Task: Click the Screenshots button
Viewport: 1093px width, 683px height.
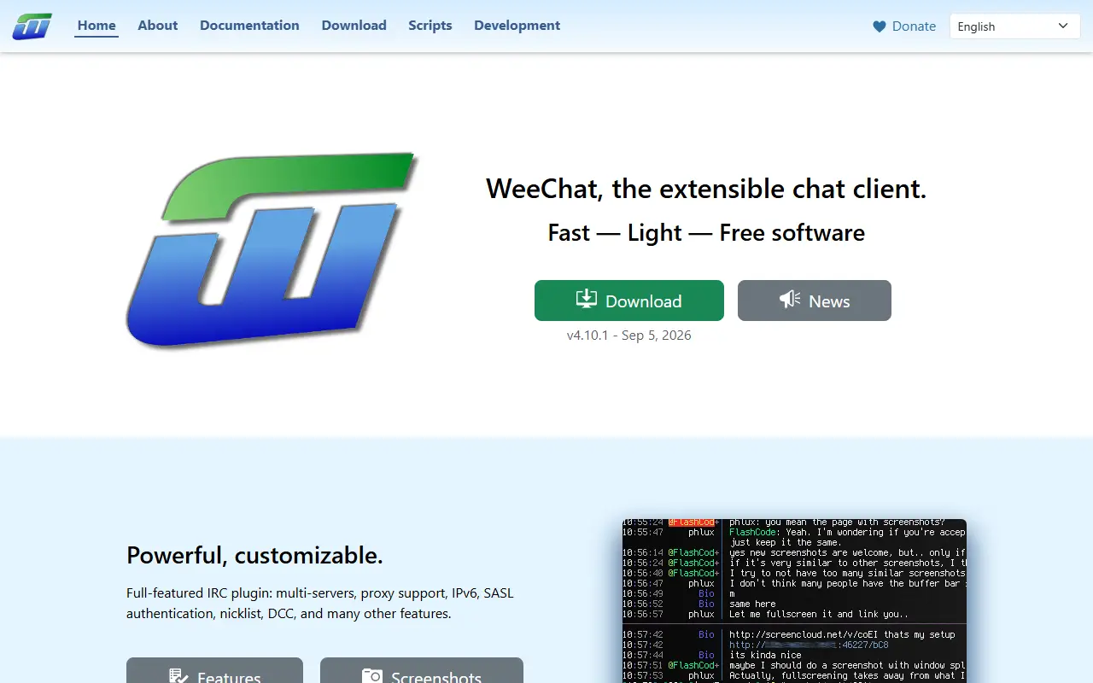Action: (422, 670)
